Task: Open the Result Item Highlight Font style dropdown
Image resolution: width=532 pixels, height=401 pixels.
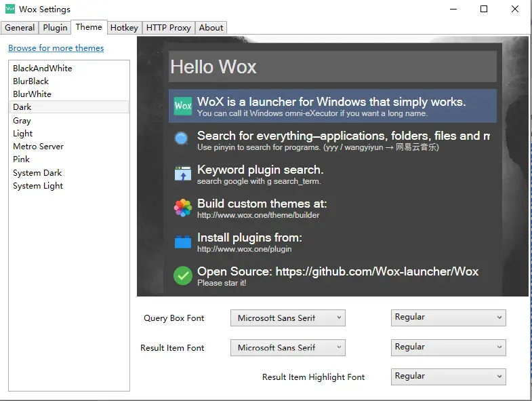Action: click(x=448, y=377)
